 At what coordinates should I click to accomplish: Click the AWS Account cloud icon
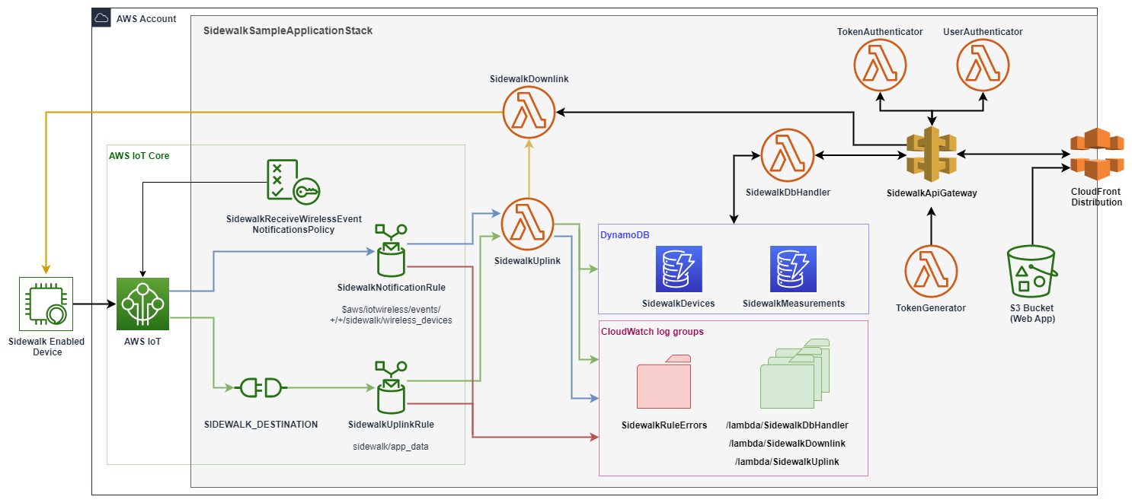pyautogui.click(x=102, y=18)
